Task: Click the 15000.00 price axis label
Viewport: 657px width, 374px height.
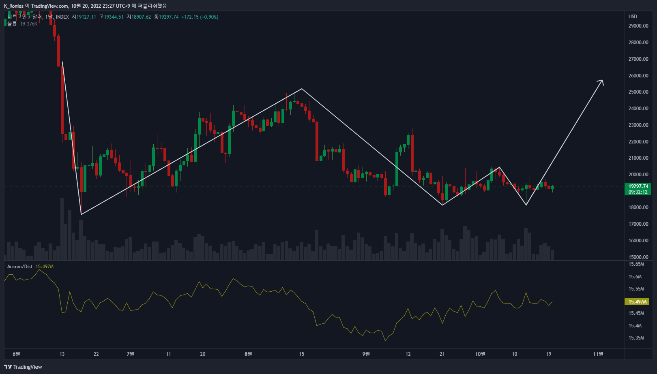Action: pos(638,257)
